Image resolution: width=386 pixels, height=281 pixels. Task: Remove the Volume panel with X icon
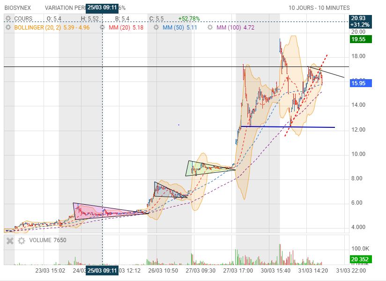10,241
